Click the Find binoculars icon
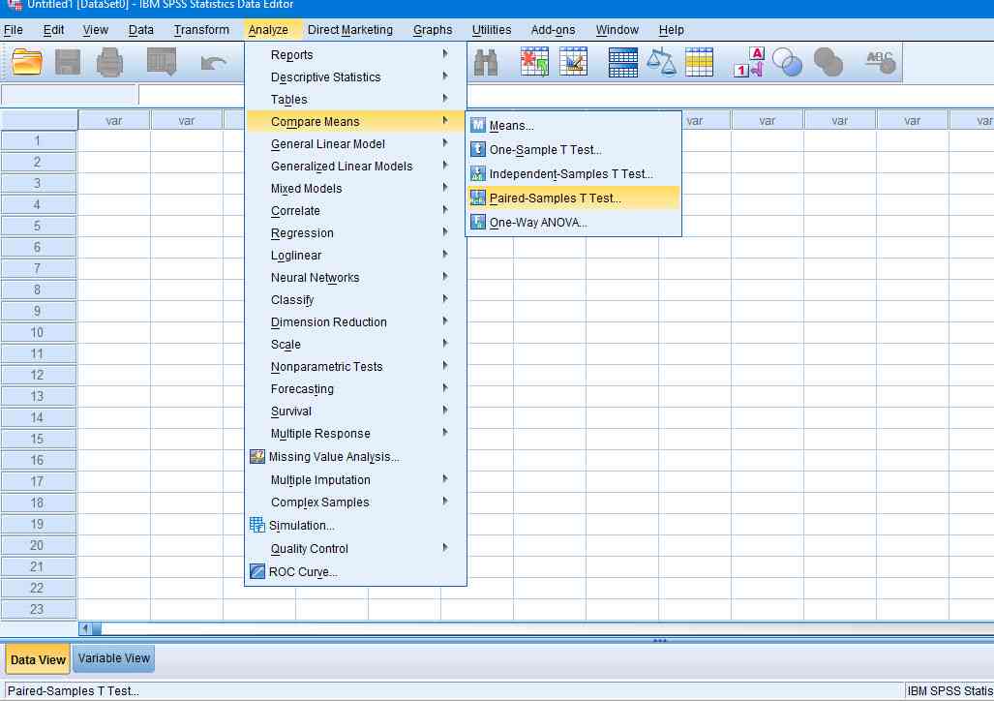Viewport: 994px width, 701px height. (486, 62)
